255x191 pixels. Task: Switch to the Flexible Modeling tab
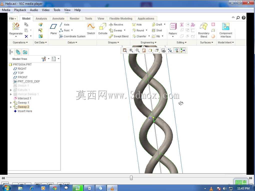(121, 18)
